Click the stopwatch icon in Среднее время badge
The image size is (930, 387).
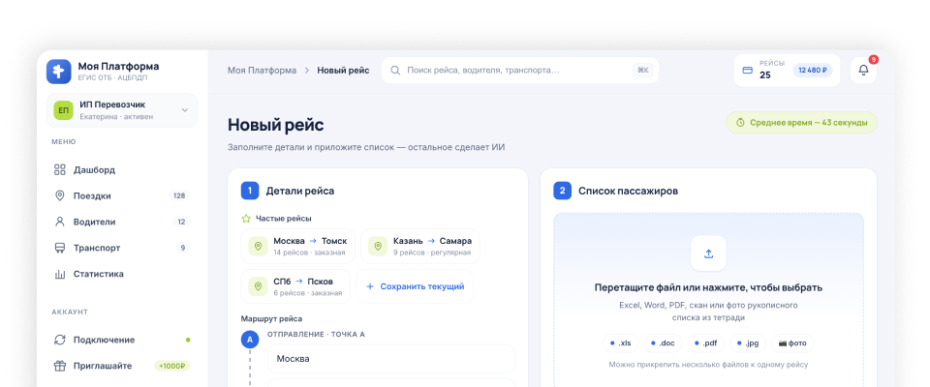[740, 123]
